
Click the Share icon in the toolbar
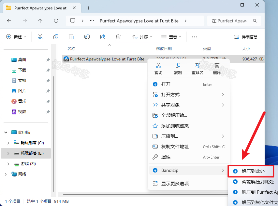point(103,37)
